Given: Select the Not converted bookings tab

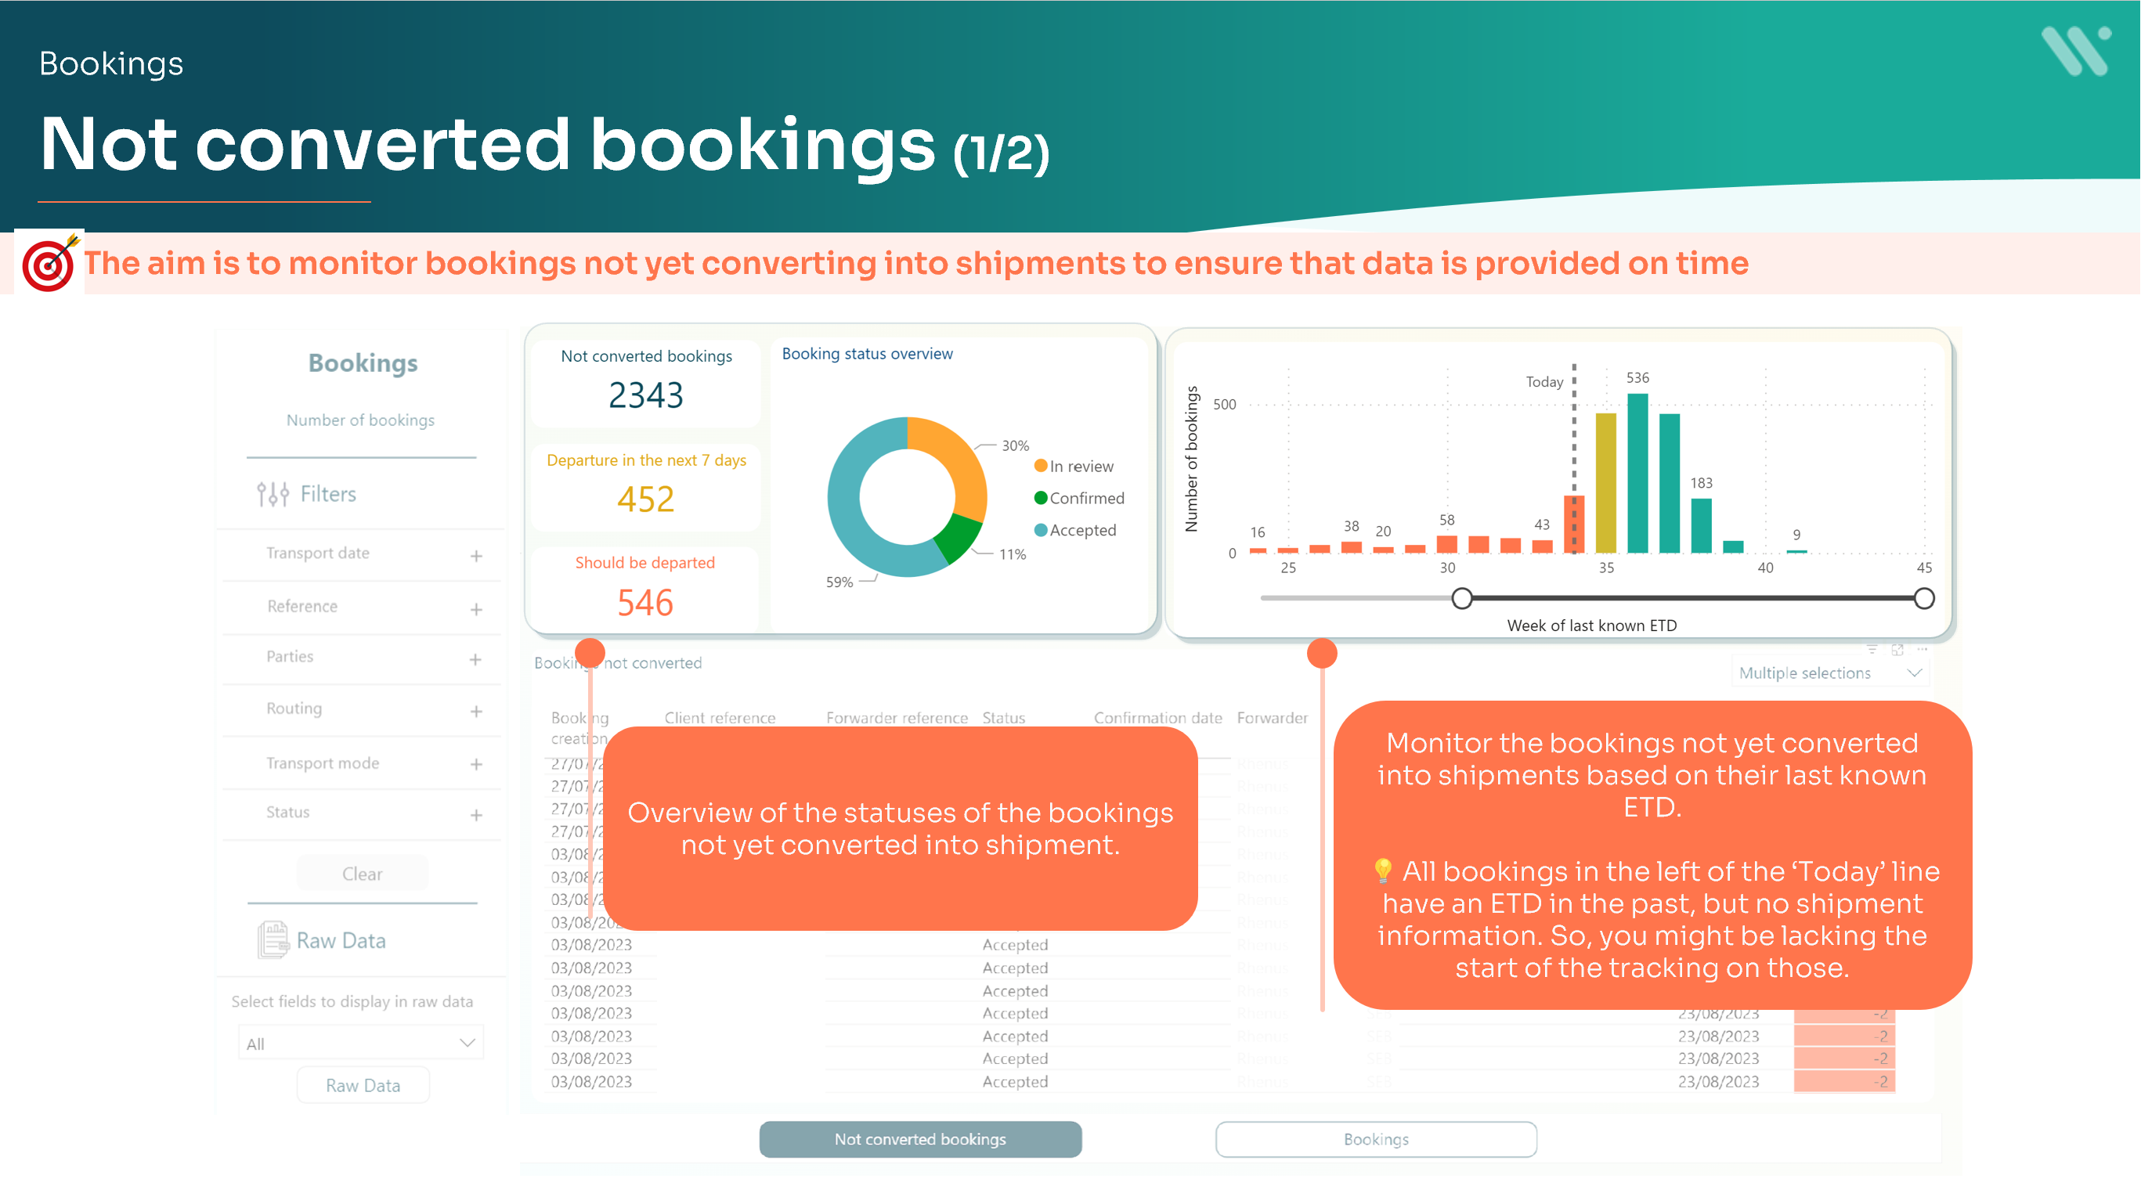Looking at the screenshot, I should [x=919, y=1138].
